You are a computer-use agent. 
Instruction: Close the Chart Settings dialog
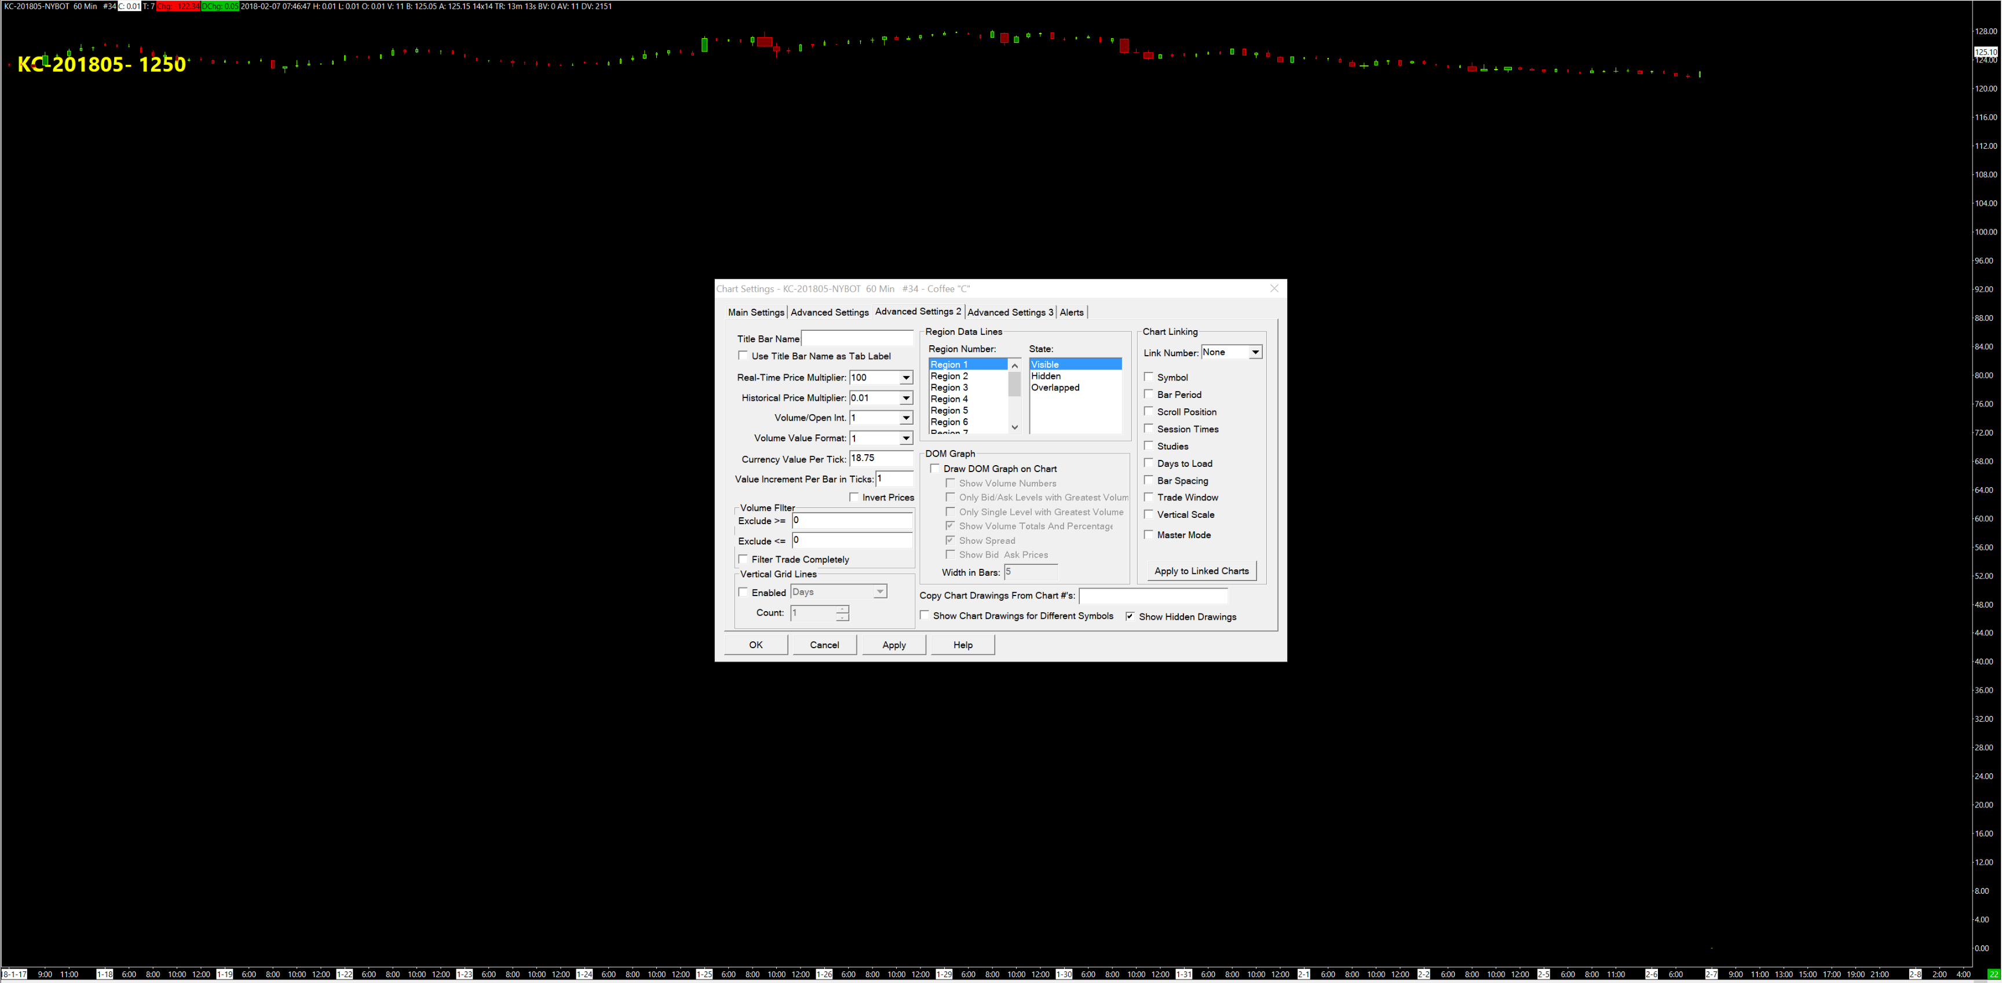tap(1274, 288)
